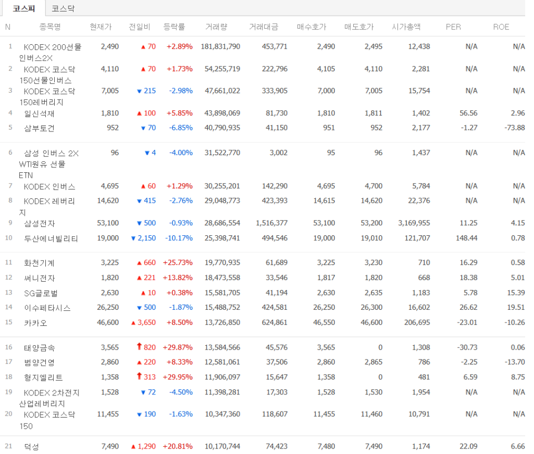Click the 매수호가 column header

tap(312, 27)
